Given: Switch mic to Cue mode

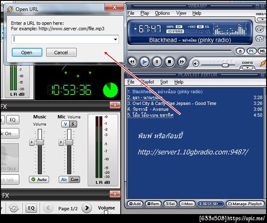Looking at the screenshot, I should (x=75, y=179).
